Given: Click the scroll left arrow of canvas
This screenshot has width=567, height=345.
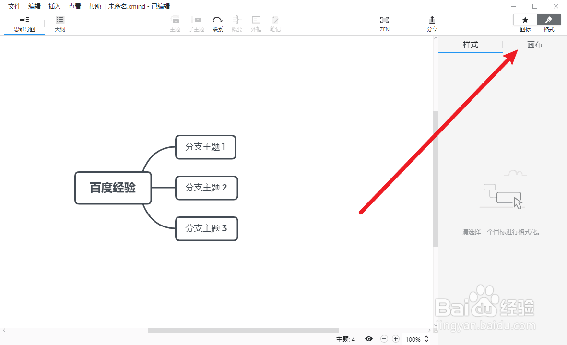Looking at the screenshot, I should [x=4, y=330].
